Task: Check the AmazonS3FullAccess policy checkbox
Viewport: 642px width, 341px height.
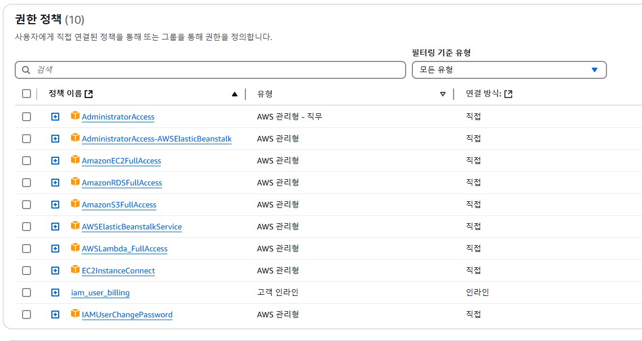Action: [x=26, y=205]
